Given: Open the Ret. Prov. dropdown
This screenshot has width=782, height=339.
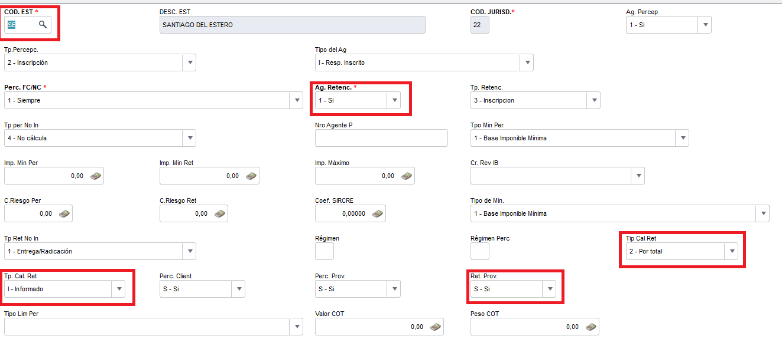Looking at the screenshot, I should [550, 289].
